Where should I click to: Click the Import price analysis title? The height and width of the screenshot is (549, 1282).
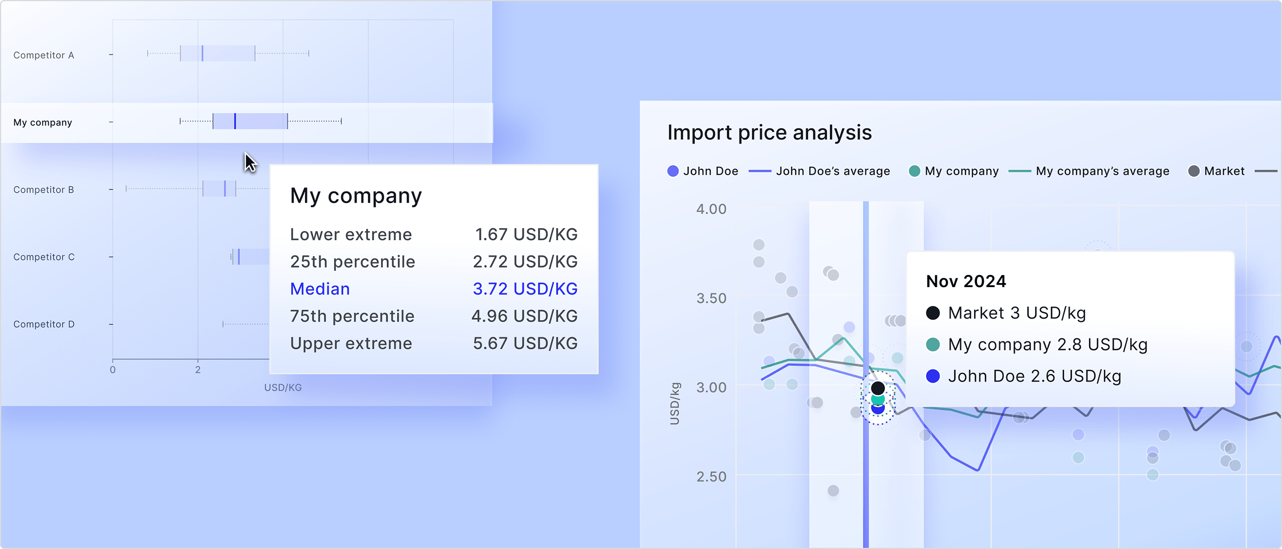(769, 132)
